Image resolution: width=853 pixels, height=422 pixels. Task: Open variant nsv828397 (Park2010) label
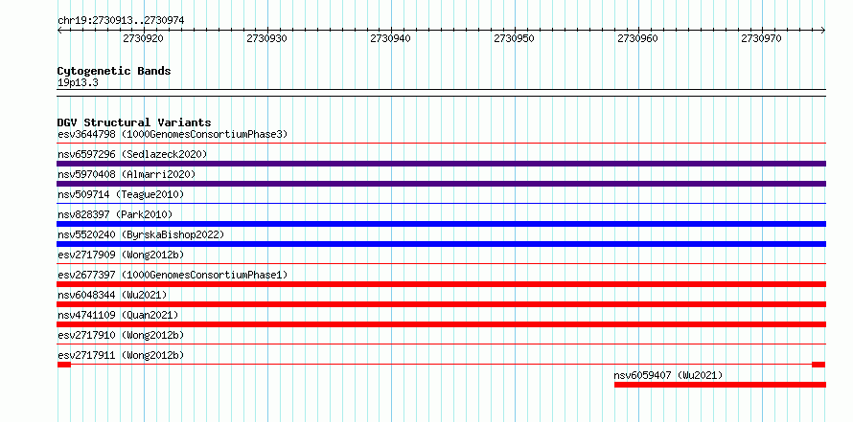tap(115, 214)
